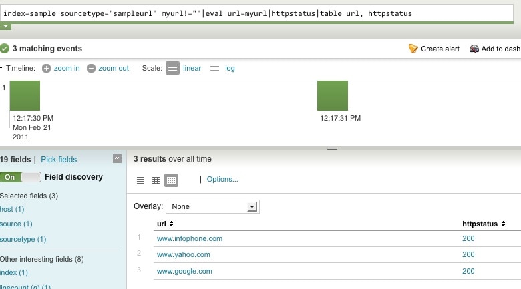Viewport: 521px width, 289px height.
Task: Click the timeline zoom in icon
Action: pyautogui.click(x=46, y=68)
